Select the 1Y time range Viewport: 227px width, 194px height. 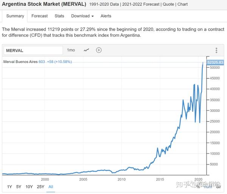click(9, 186)
